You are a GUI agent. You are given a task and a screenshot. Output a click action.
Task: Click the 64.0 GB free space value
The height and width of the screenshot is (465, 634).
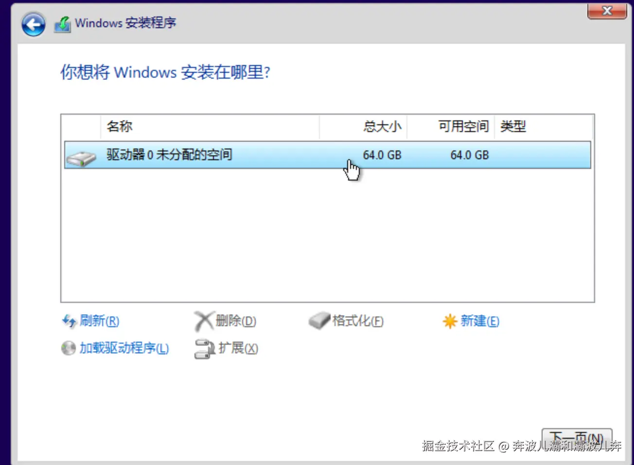[470, 155]
